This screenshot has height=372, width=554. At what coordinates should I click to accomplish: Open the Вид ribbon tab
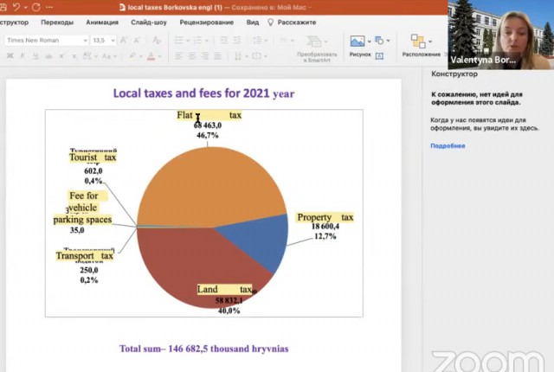(253, 22)
